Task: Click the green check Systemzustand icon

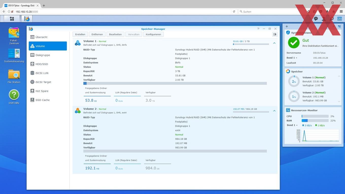Action: (294, 43)
